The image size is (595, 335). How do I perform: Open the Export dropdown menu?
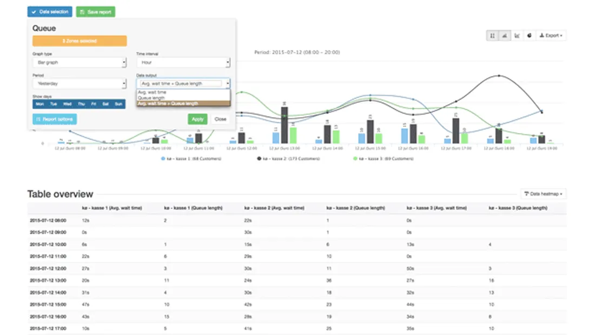551,36
